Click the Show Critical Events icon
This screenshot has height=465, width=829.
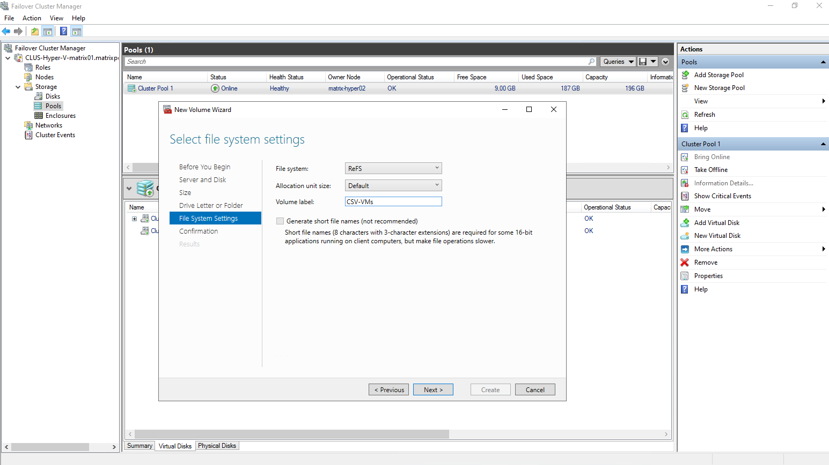click(x=685, y=196)
